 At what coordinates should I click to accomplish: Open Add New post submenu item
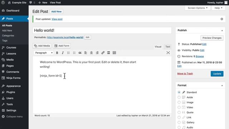(7, 30)
